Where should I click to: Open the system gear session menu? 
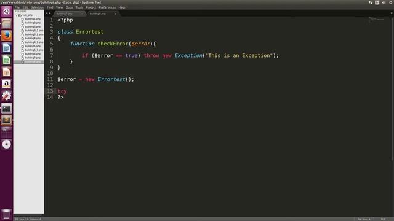pos(391,2)
